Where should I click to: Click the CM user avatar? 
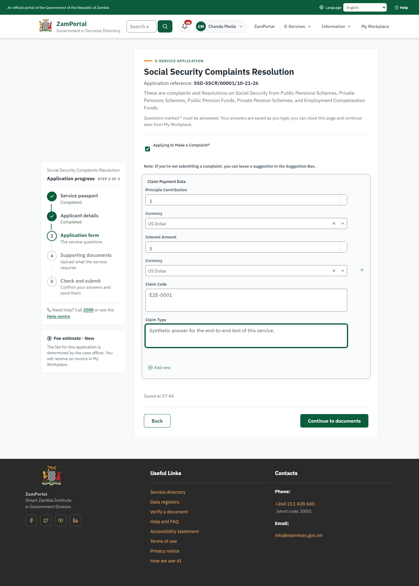tap(201, 26)
